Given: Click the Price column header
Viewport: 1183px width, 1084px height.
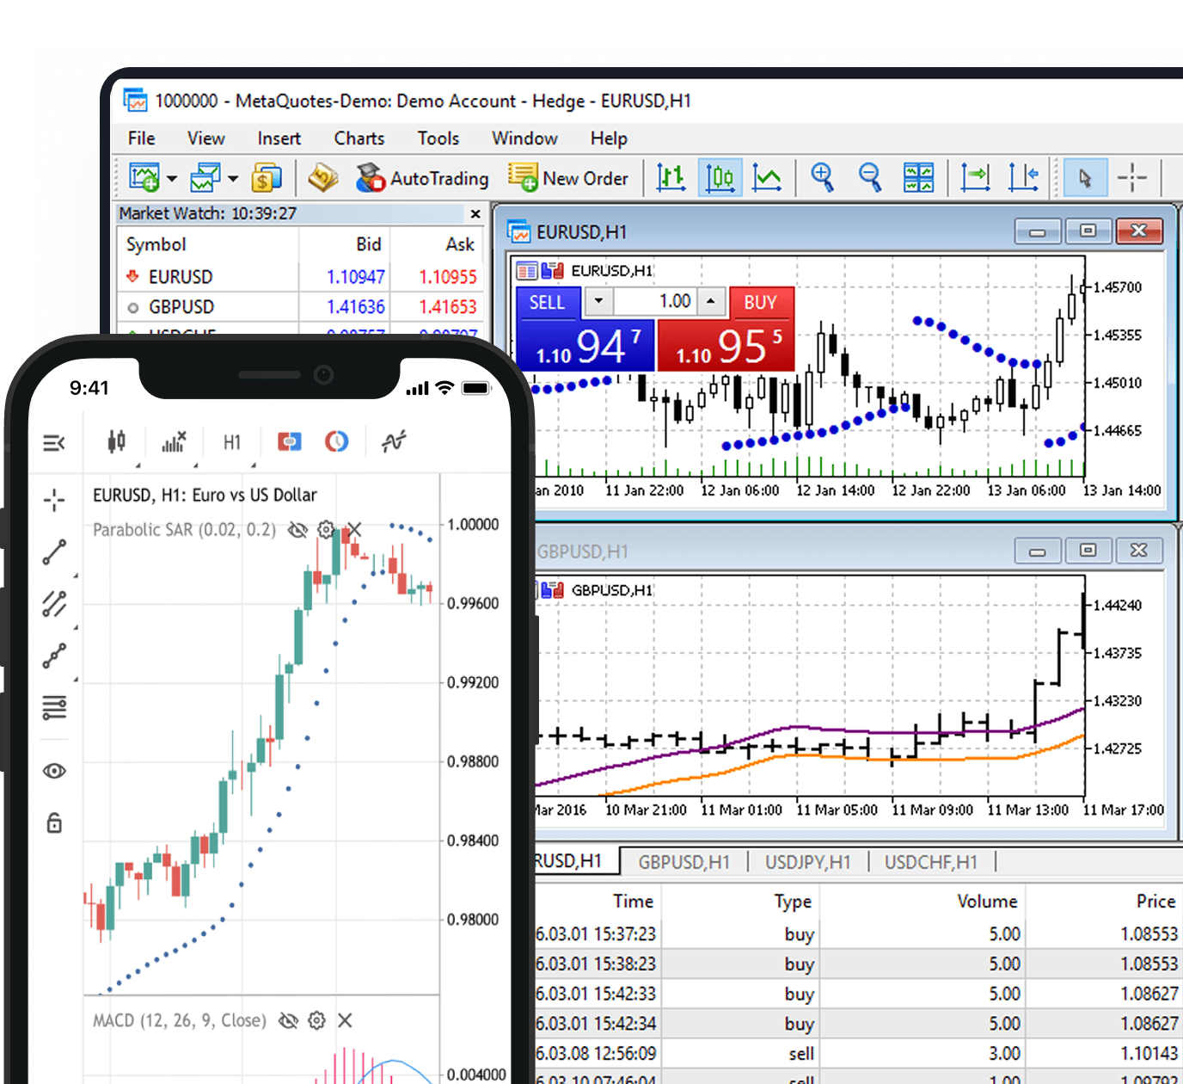Looking at the screenshot, I should click(1155, 902).
